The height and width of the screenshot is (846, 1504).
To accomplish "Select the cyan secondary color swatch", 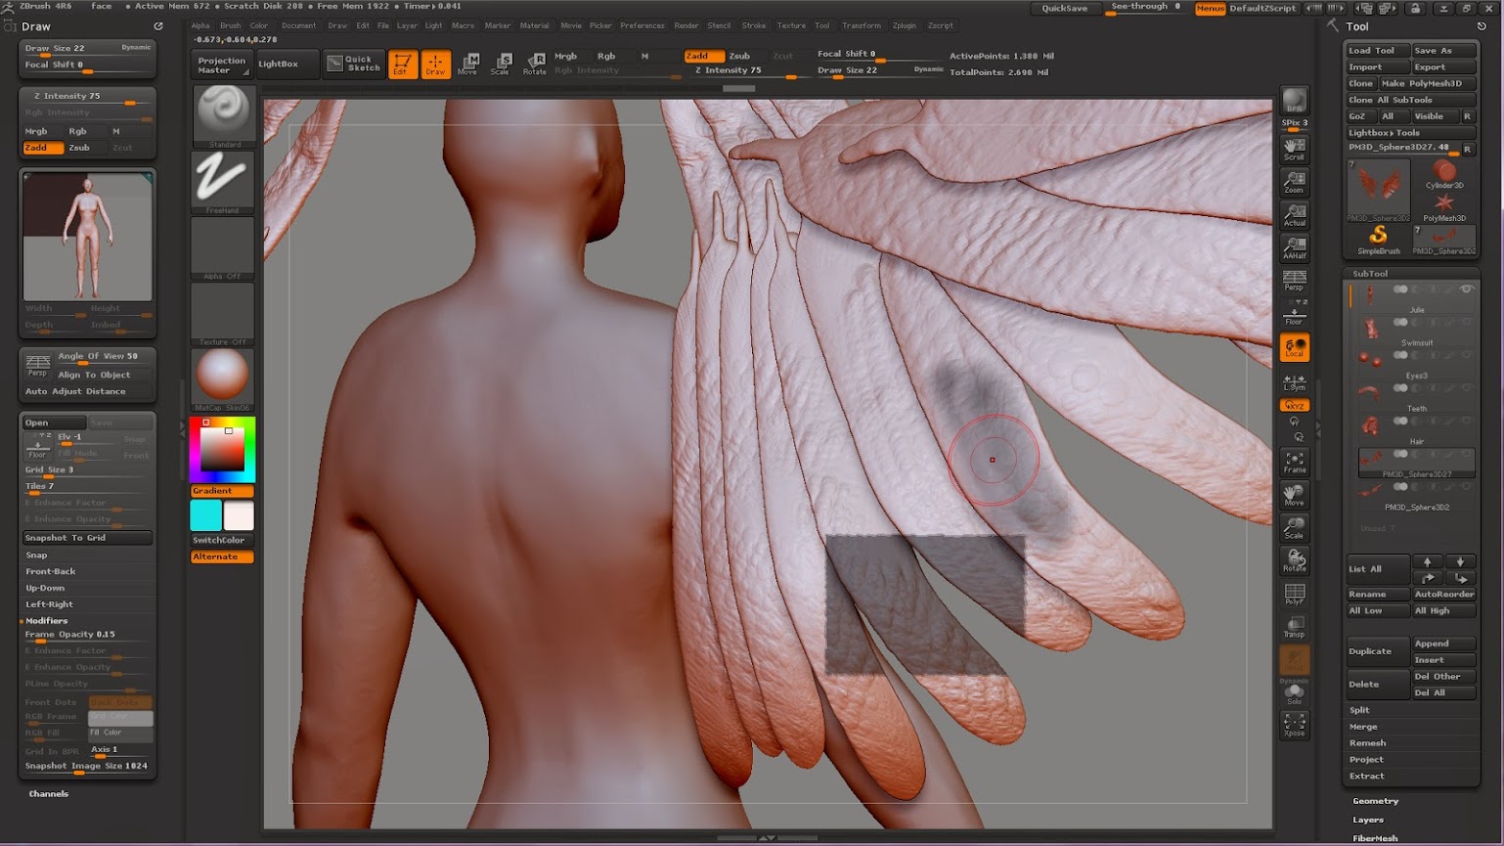I will (205, 515).
